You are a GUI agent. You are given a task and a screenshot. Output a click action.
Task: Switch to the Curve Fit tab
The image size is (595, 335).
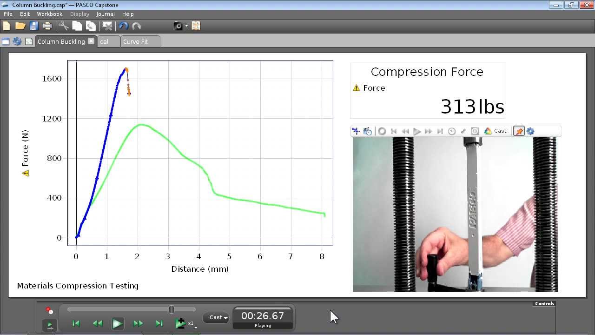(140, 41)
